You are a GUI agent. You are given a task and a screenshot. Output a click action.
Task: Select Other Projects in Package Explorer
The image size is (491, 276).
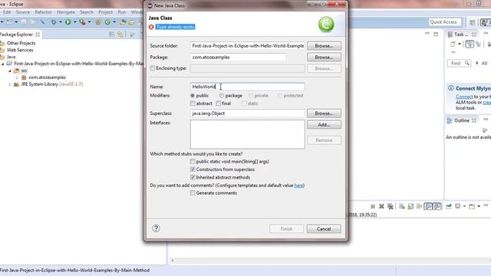pos(21,43)
